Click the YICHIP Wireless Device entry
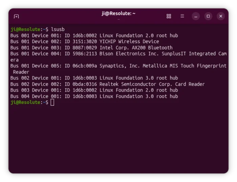237x182 pixels. coord(129,42)
